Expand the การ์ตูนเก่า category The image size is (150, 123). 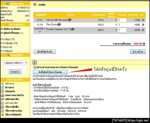click(2, 51)
